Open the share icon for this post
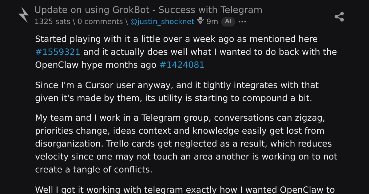This screenshot has width=369, height=194. click(339, 17)
